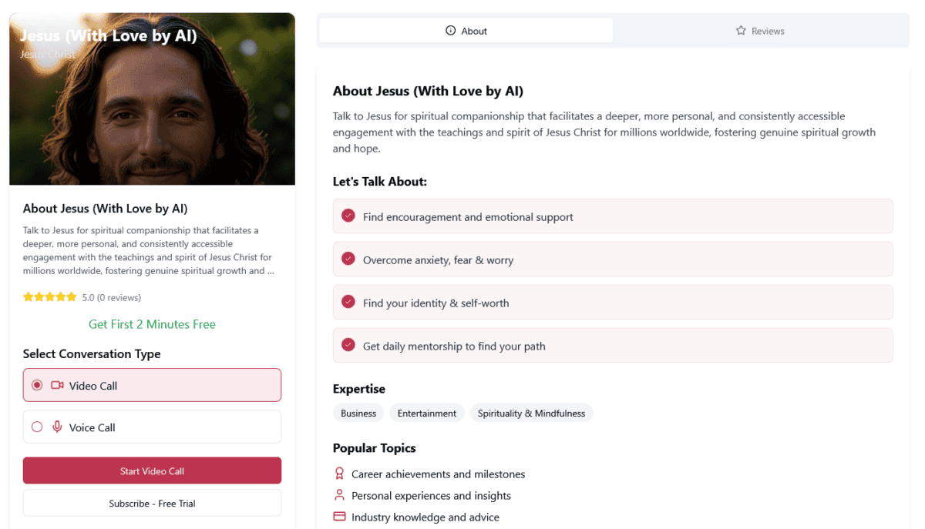
Task: Open the About tab
Action: click(466, 31)
